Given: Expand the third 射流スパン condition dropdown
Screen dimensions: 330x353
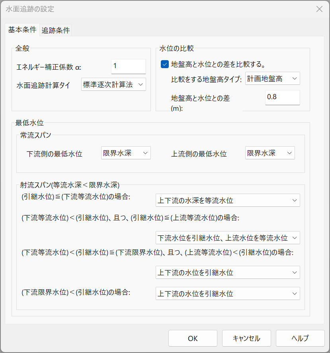Looking at the screenshot, I should (228, 273).
